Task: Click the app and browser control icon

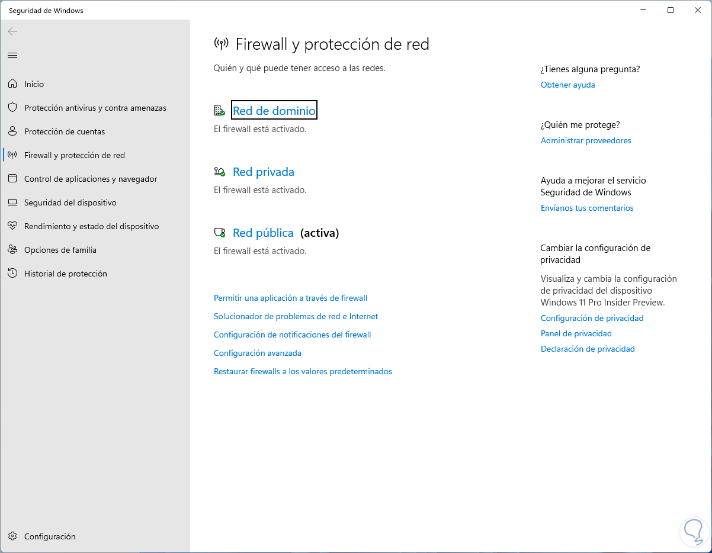Action: point(12,179)
